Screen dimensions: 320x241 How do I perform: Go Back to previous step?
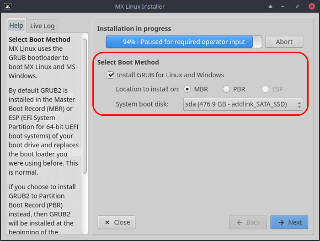coord(248,222)
